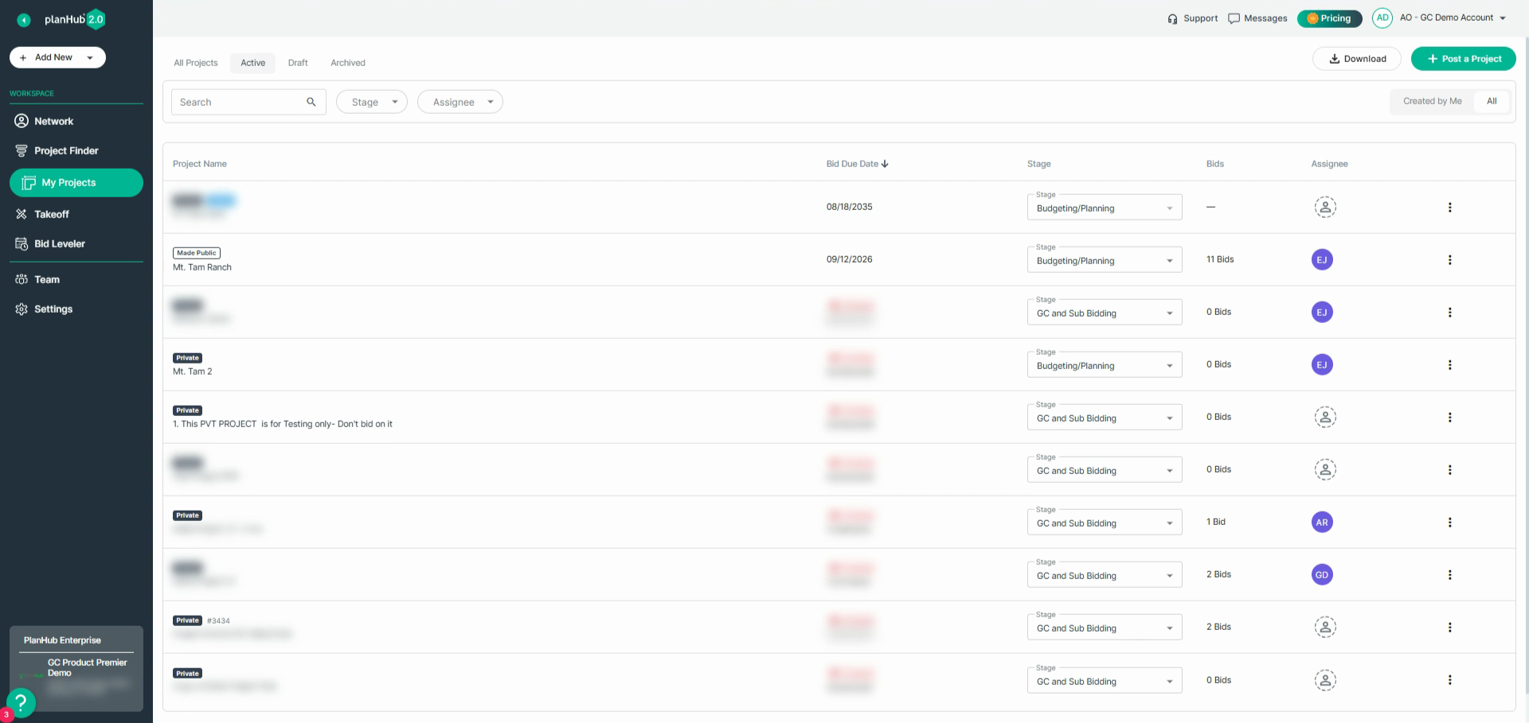Screen dimensions: 1529x723
Task: Open more options for Mt. Tam 2
Action: pos(1449,364)
